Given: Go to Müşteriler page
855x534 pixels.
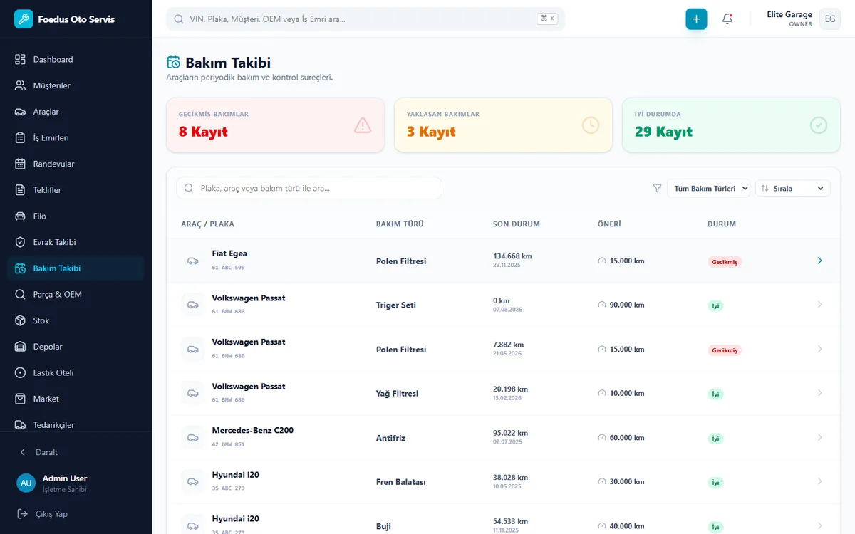Looking at the screenshot, I should coord(76,85).
